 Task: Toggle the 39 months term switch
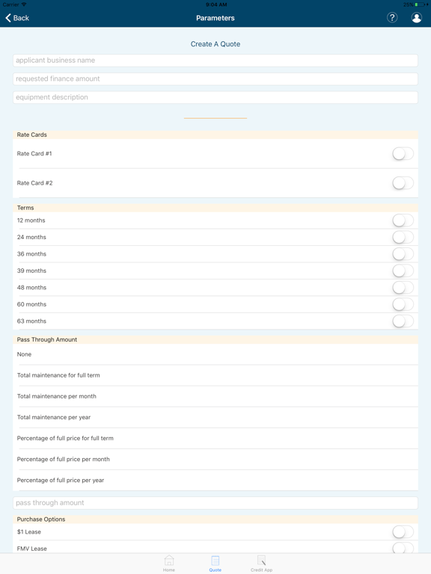pos(403,271)
